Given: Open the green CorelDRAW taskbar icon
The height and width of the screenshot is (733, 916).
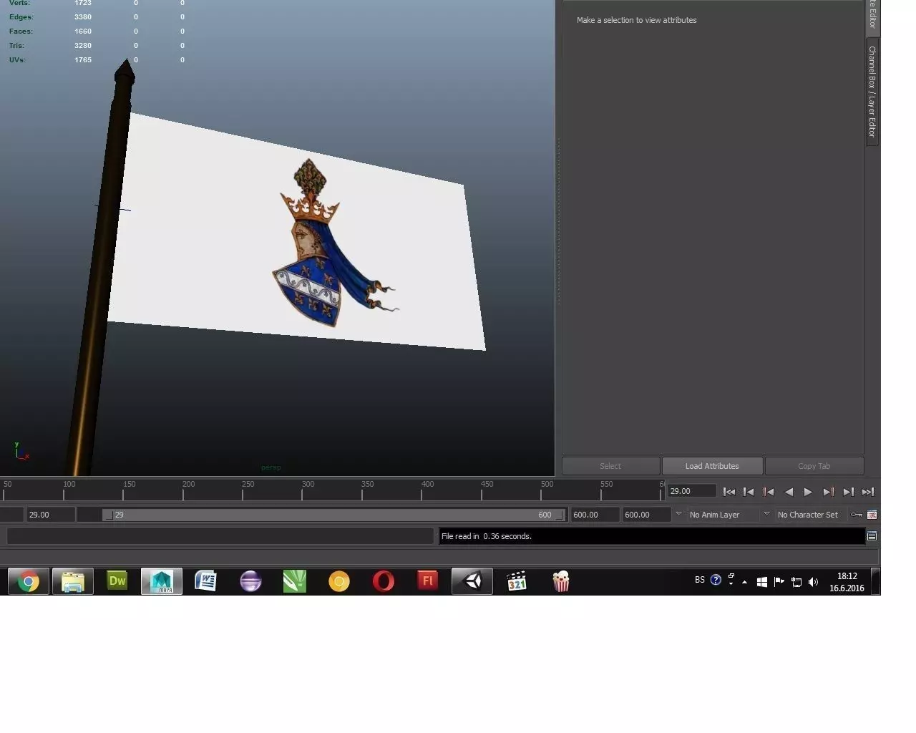Looking at the screenshot, I should click(x=295, y=581).
